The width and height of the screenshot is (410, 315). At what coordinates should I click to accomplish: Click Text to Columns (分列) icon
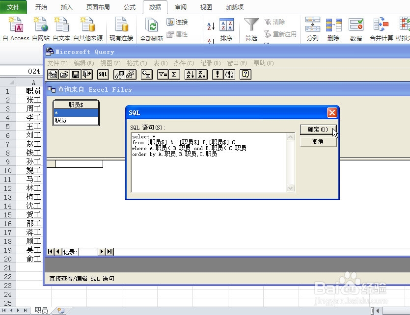click(x=312, y=29)
